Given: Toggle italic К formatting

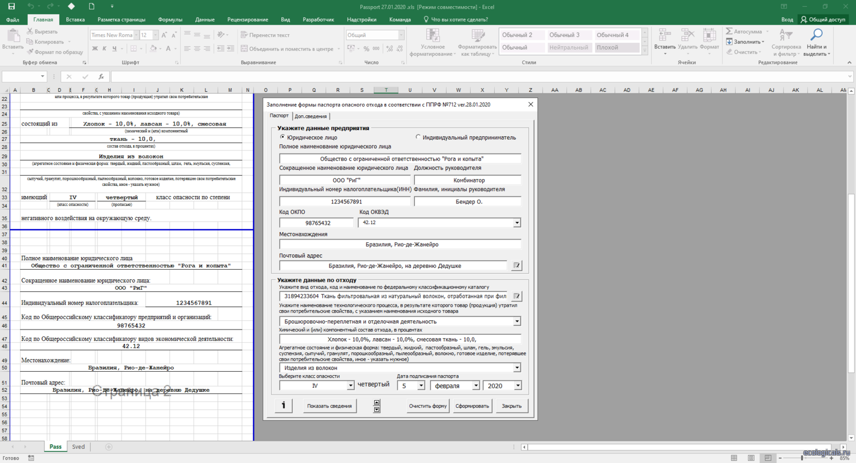Looking at the screenshot, I should tap(105, 48).
